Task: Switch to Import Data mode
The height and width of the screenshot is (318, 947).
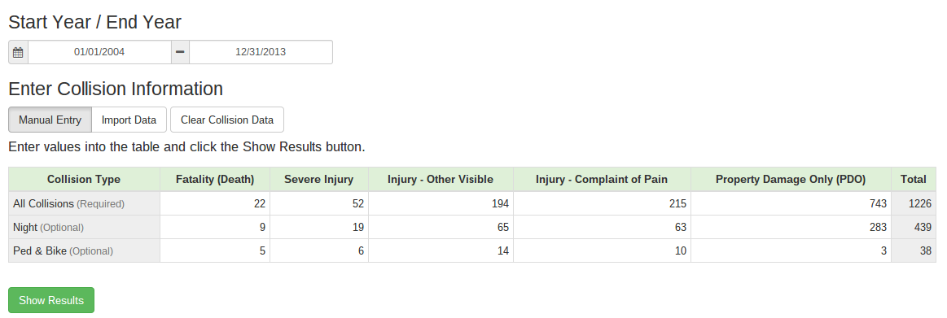Action: 129,120
